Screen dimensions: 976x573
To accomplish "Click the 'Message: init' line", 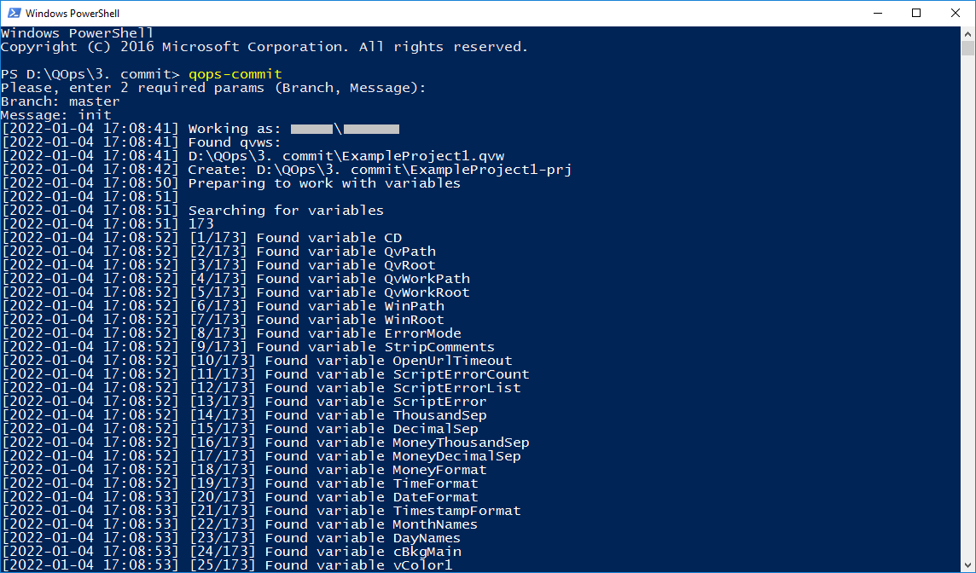I will pyautogui.click(x=56, y=115).
